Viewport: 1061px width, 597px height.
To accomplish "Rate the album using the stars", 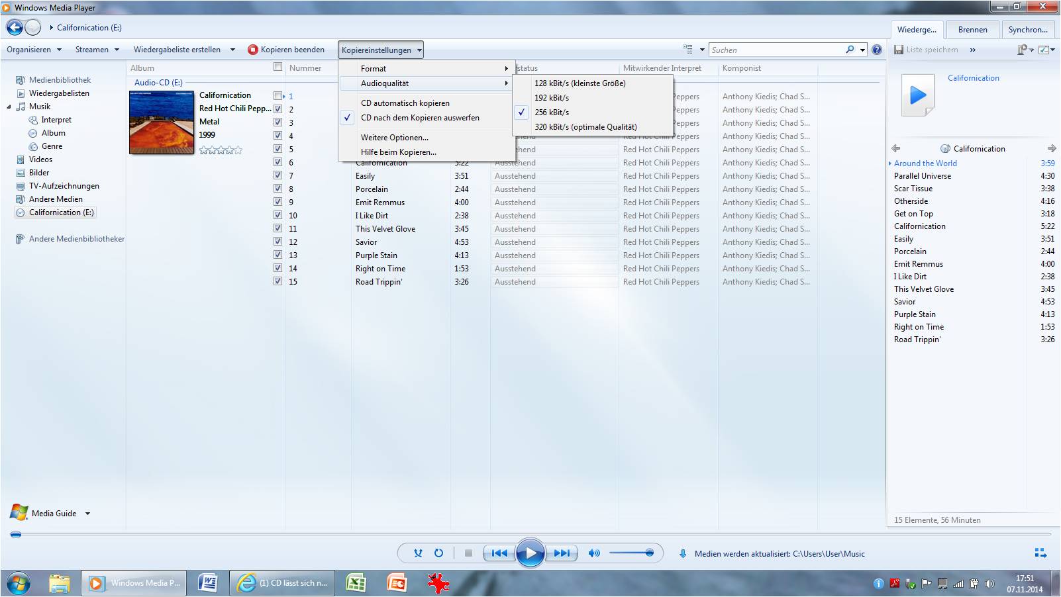I will [x=221, y=150].
